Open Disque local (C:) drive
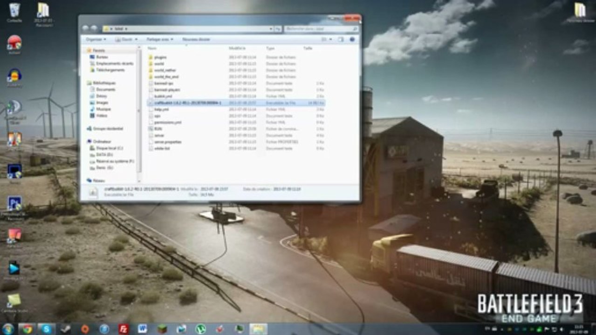Image resolution: width=596 pixels, height=335 pixels. pyautogui.click(x=107, y=148)
